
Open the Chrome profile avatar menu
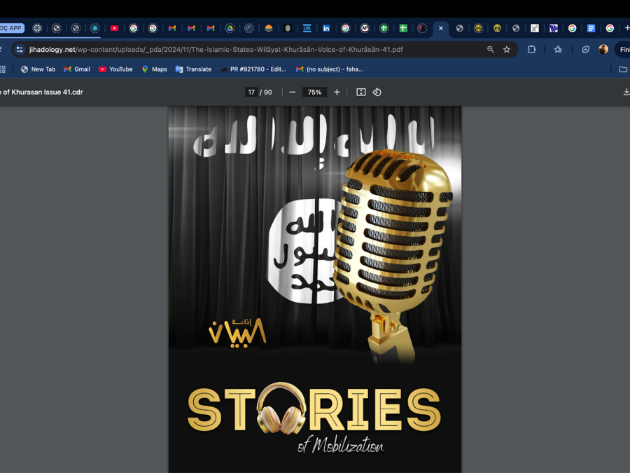603,50
